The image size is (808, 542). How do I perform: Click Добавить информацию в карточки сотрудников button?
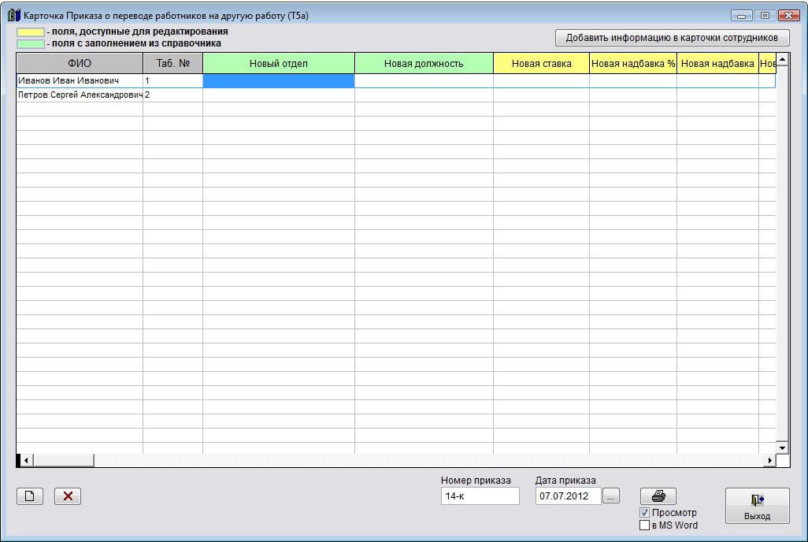[x=672, y=38]
